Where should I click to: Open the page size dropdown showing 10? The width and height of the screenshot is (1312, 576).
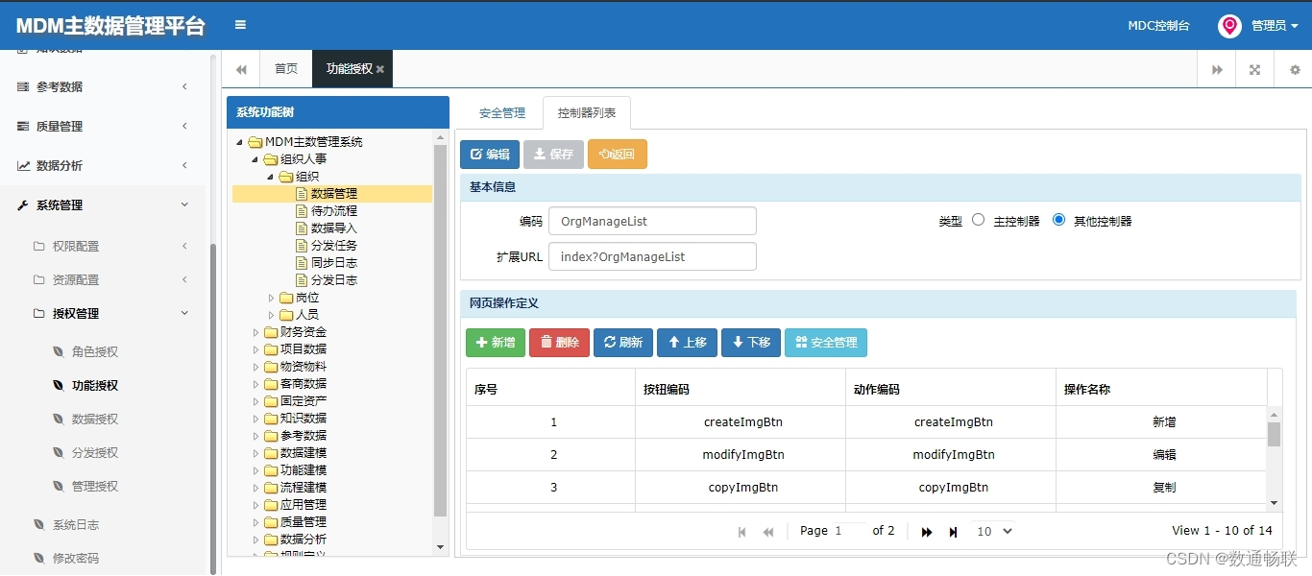[994, 531]
